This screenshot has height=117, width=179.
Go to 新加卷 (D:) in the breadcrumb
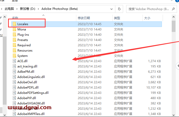[x=28, y=9]
